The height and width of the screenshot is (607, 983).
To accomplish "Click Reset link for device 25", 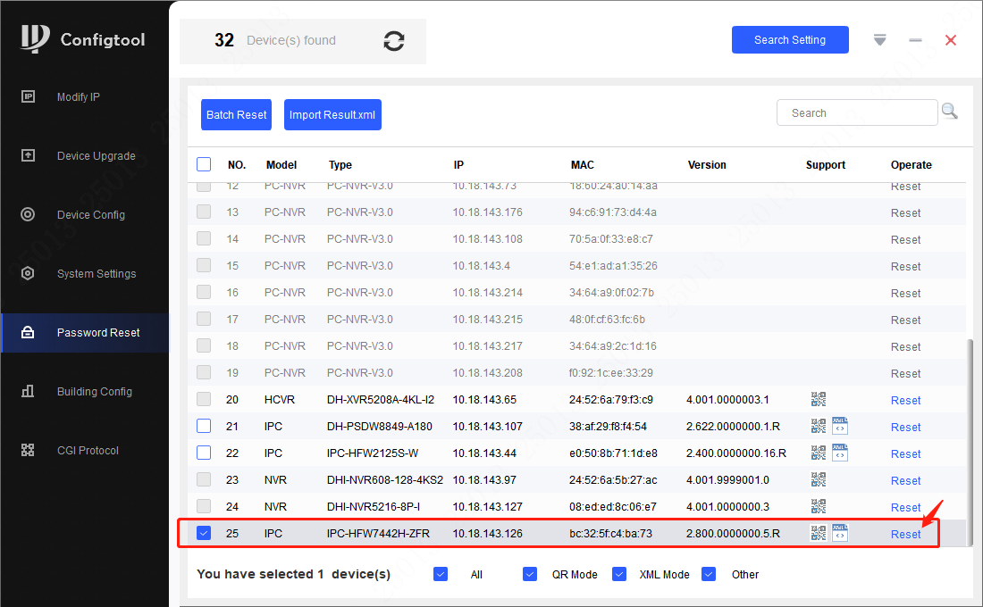I will tap(905, 534).
